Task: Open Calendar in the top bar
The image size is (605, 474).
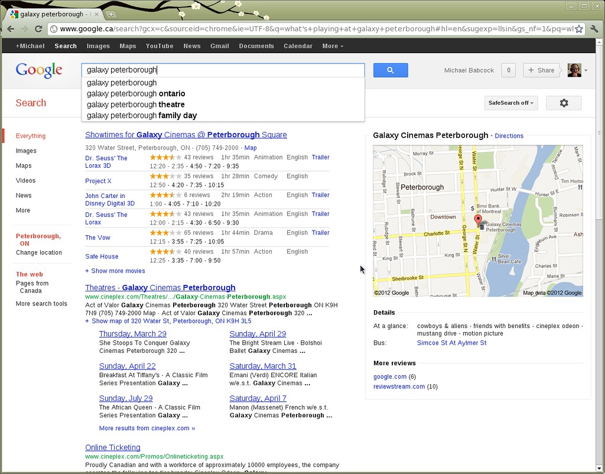Action: tap(298, 46)
